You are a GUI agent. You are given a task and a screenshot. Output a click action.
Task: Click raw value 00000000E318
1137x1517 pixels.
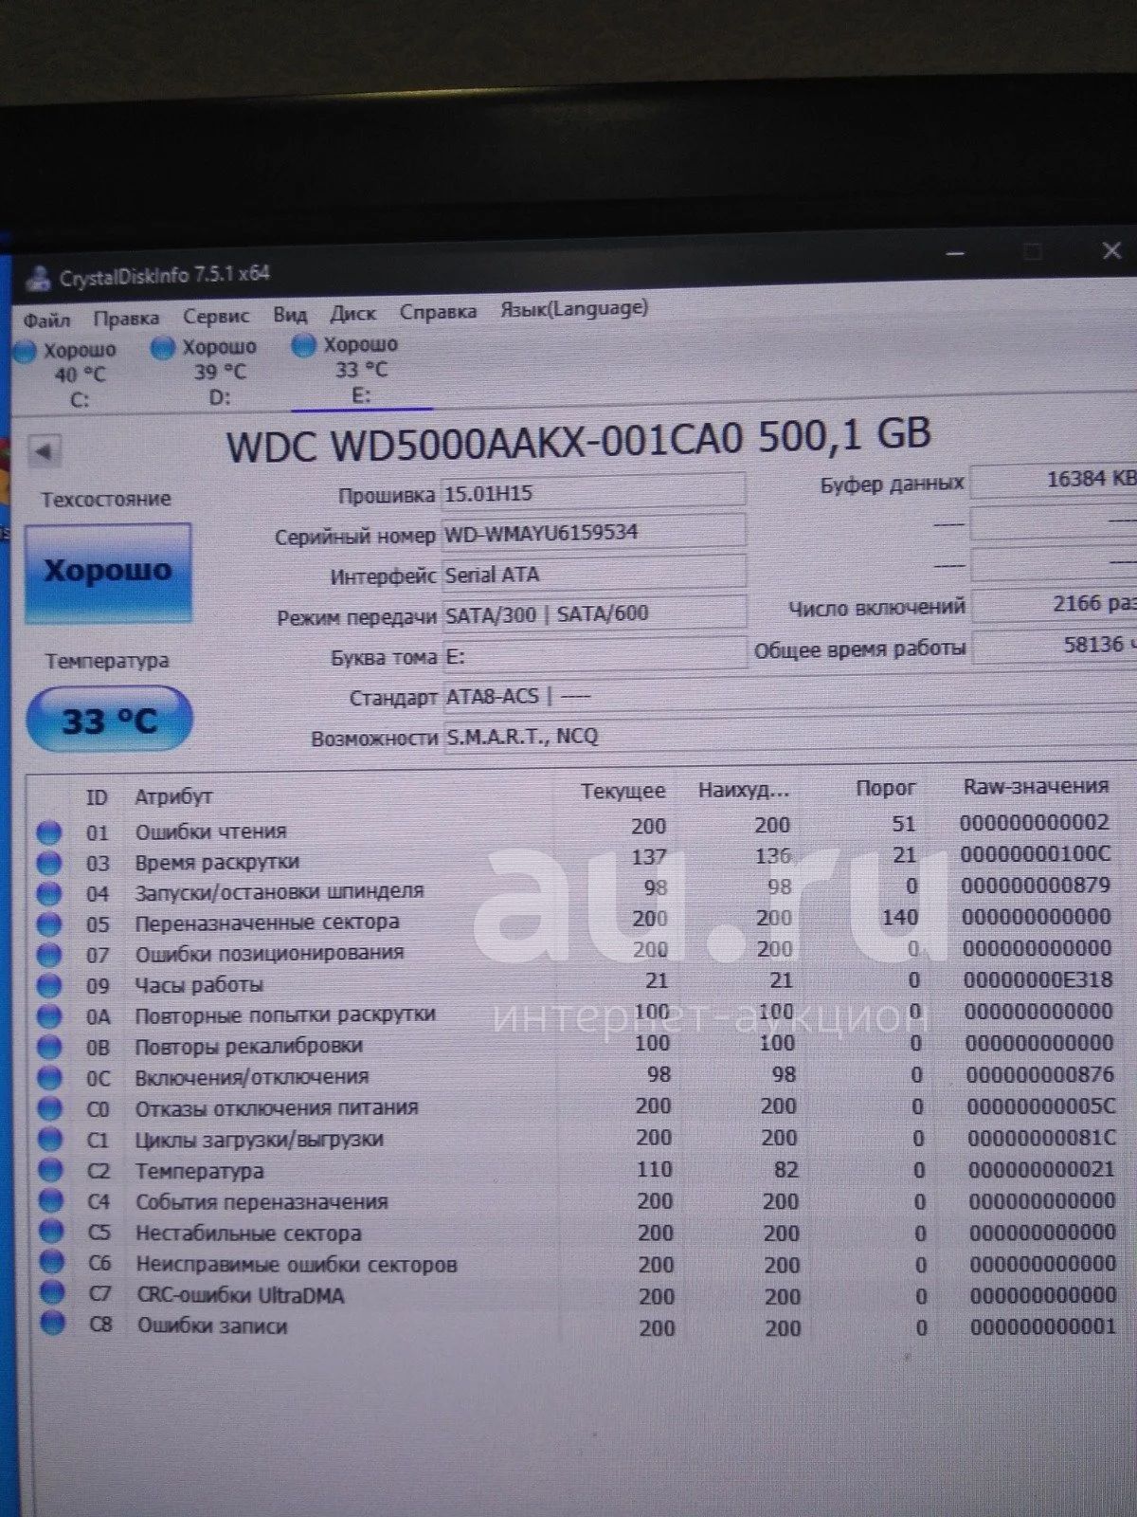coord(1038,979)
